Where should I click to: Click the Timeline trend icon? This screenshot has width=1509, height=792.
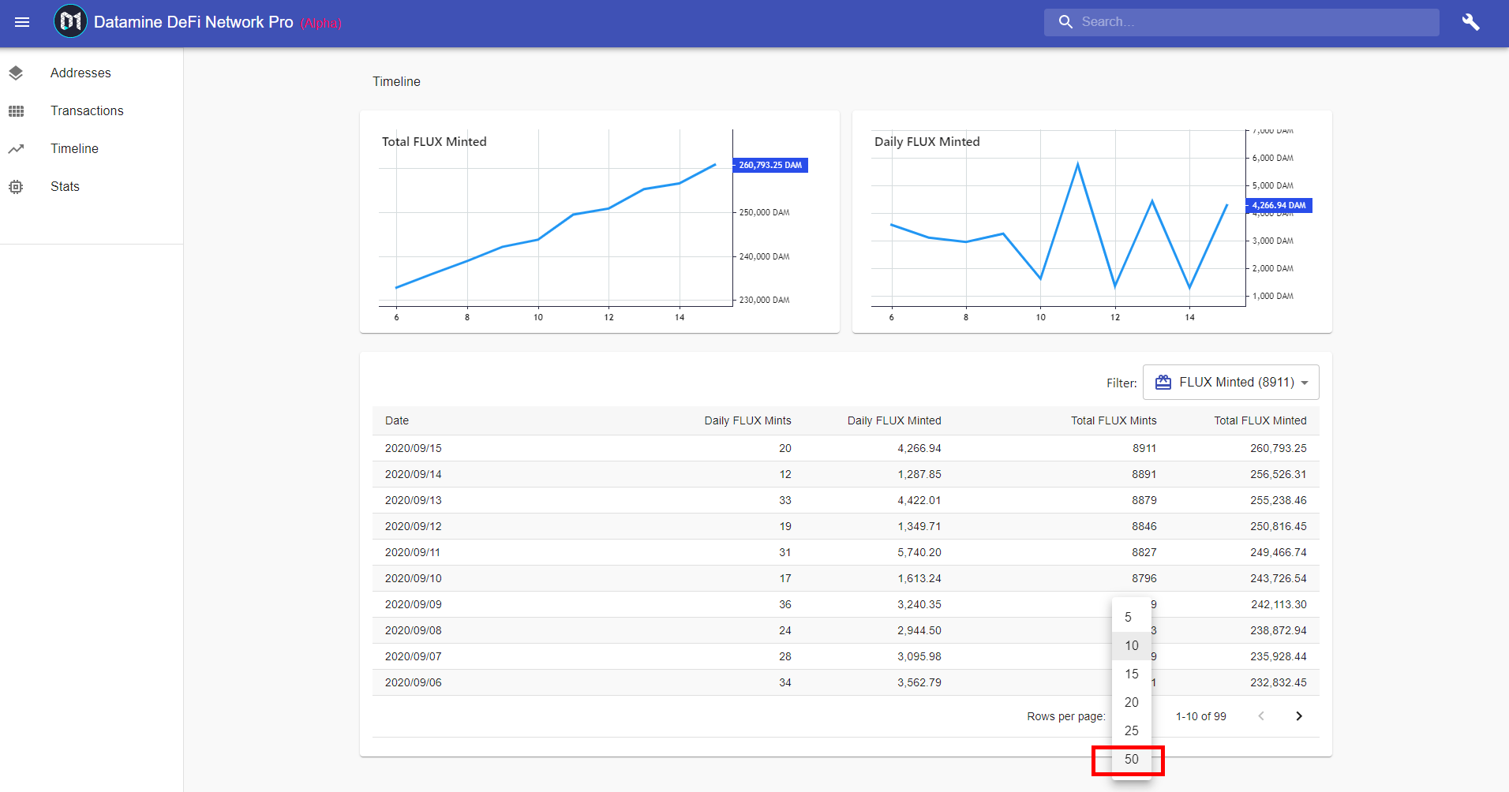16,148
